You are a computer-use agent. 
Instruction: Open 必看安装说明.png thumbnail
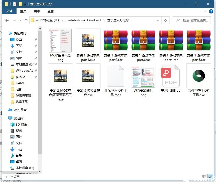(143, 77)
